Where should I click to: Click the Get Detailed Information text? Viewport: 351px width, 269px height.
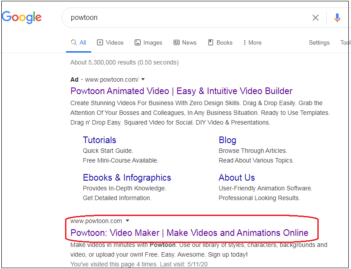tap(117, 198)
